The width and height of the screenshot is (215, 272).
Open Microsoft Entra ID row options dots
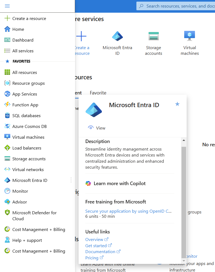click(x=71, y=180)
